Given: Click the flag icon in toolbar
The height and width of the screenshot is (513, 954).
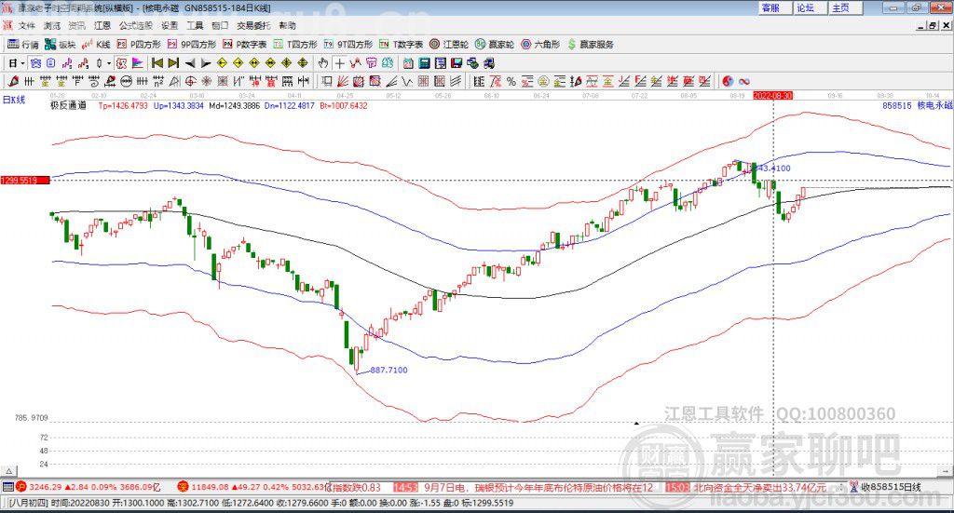Looking at the screenshot, I should 138,63.
